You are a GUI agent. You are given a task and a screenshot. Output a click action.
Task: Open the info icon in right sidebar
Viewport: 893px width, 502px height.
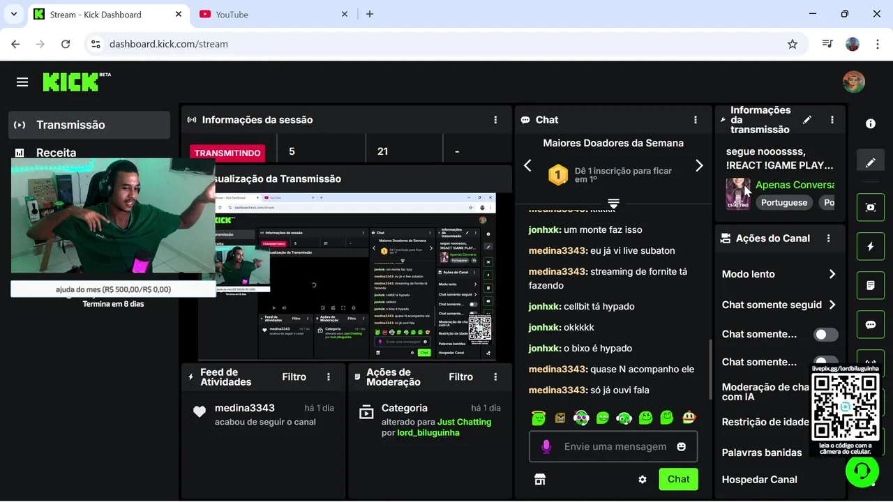871,123
